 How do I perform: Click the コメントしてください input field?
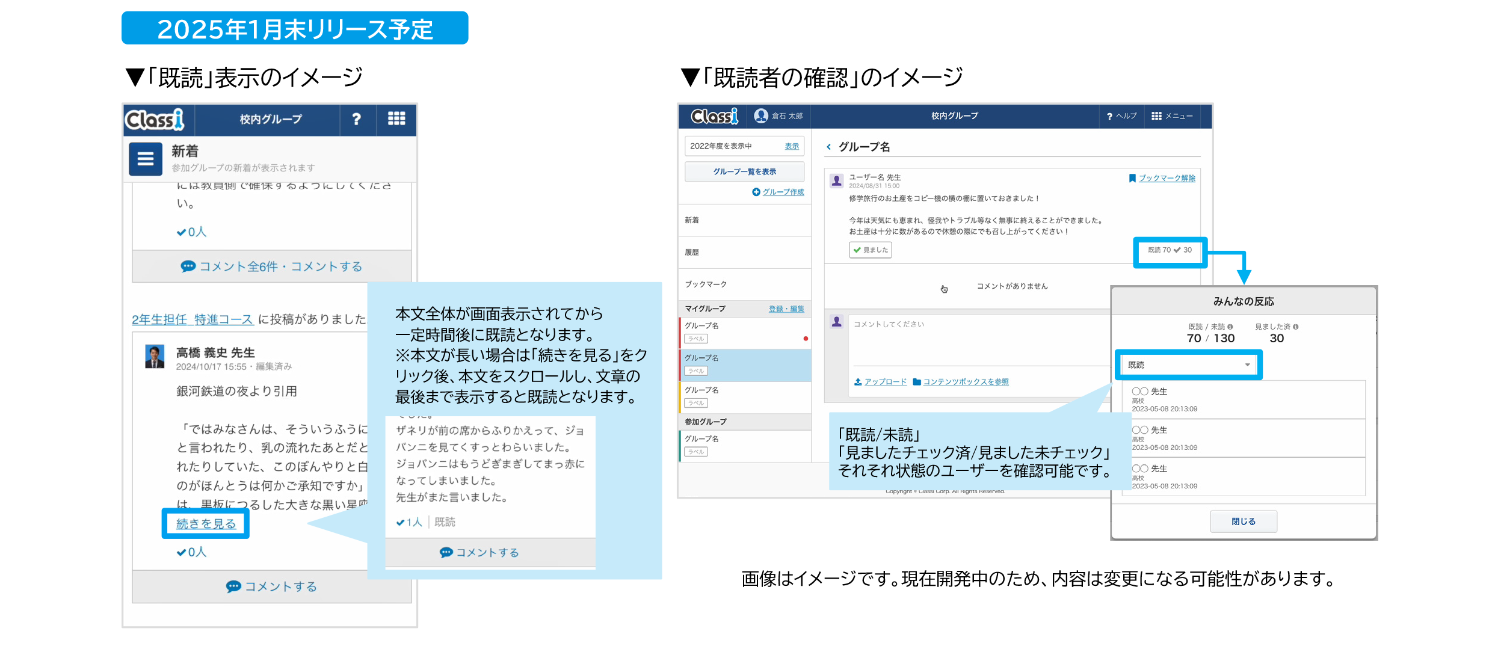tap(979, 340)
